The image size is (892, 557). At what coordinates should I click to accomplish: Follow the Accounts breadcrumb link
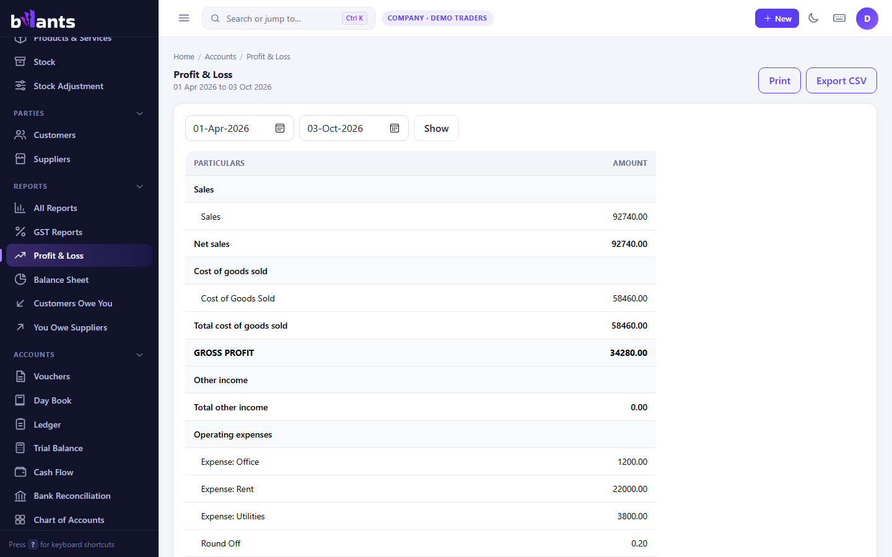[x=221, y=56]
